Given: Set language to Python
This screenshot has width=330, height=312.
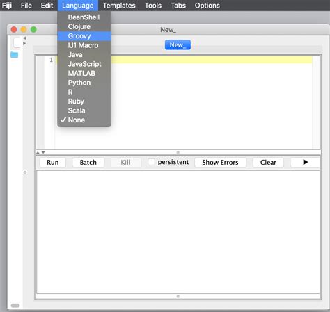Looking at the screenshot, I should [84, 83].
